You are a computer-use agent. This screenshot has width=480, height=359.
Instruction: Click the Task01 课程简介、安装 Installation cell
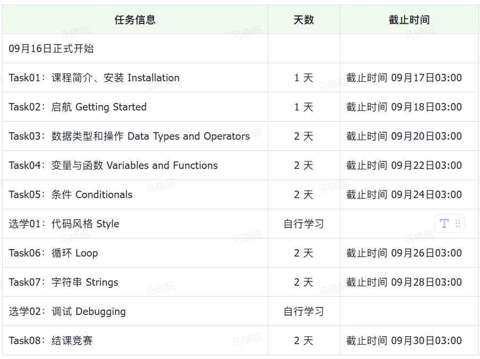[x=135, y=78]
